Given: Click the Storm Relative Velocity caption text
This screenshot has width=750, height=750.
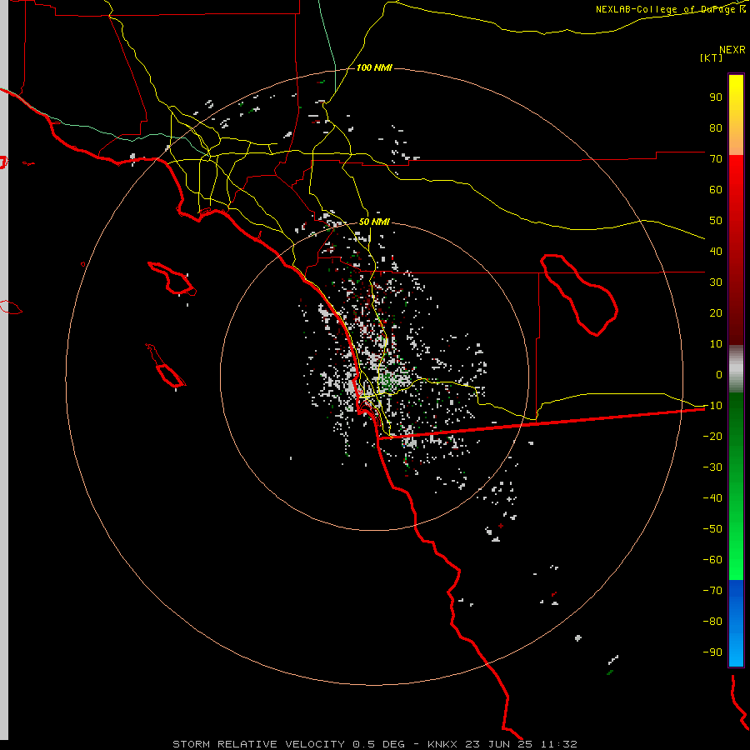Looking at the screenshot, I should coord(375,744).
